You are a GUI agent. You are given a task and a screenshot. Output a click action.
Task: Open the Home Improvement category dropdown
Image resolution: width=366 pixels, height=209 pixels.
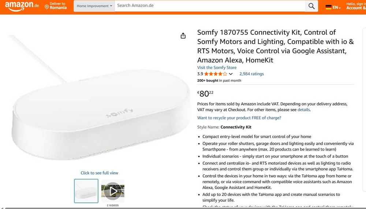click(94, 6)
